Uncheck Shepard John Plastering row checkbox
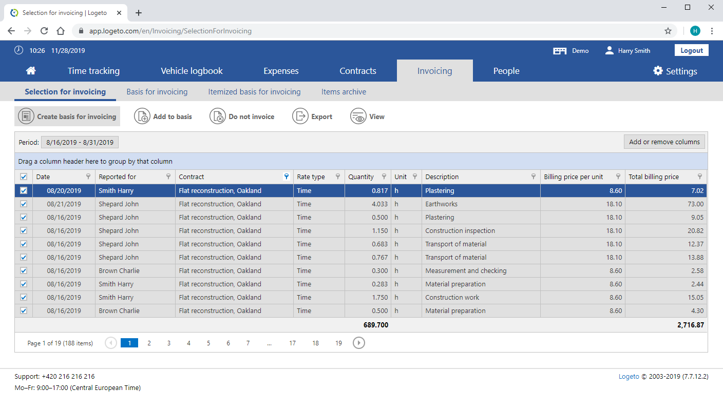The width and height of the screenshot is (723, 409). click(x=23, y=217)
